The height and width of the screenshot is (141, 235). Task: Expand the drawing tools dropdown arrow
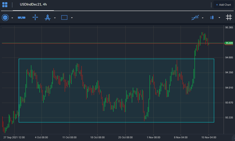[55, 18]
